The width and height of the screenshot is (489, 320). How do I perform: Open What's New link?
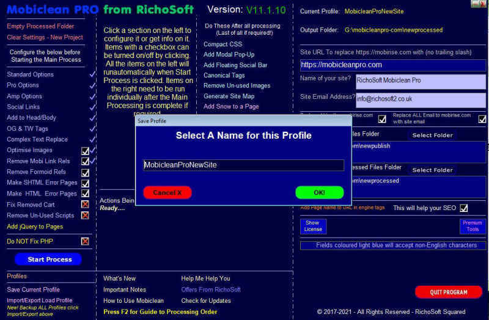tap(119, 278)
